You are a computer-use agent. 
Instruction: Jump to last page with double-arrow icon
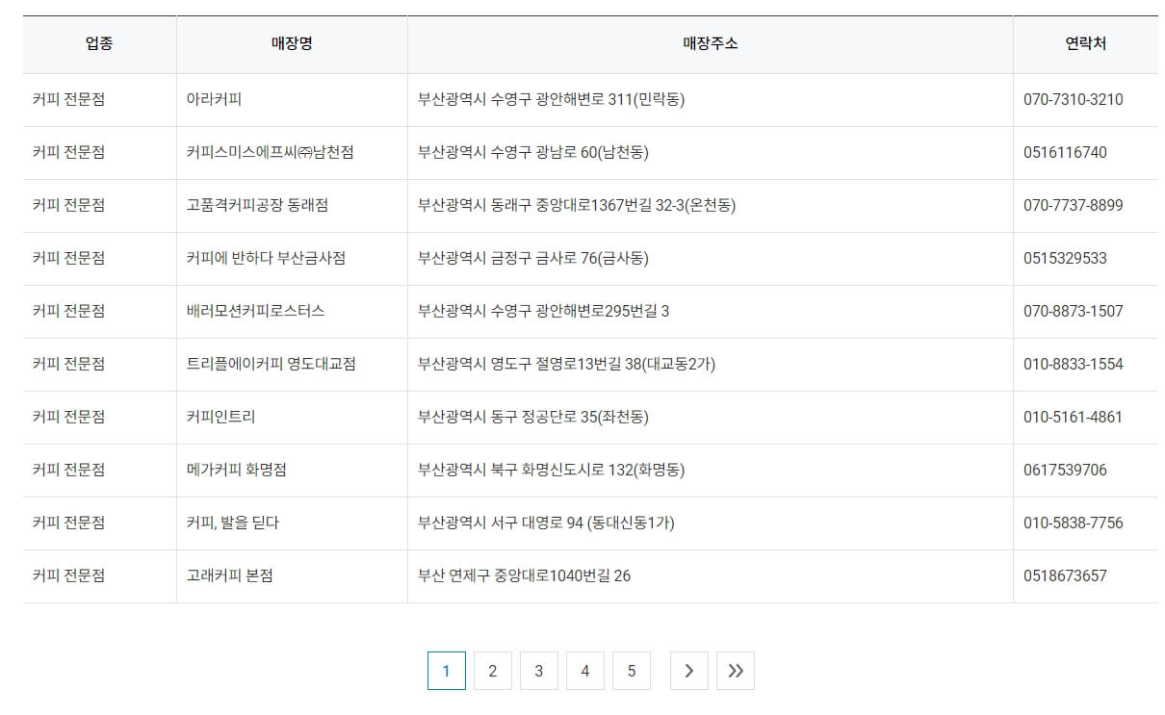(735, 671)
